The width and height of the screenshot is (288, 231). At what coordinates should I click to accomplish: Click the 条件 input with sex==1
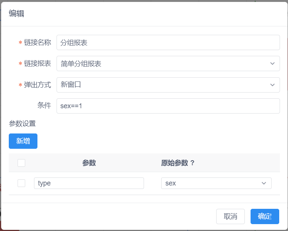click(x=168, y=106)
